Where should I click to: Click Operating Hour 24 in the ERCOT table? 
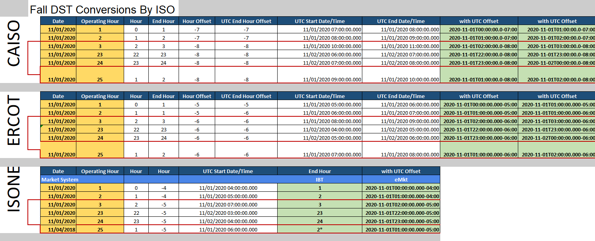(100, 138)
